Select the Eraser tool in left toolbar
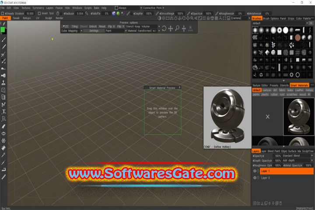Image resolution: width=315 pixels, height=210 pixels. coord(3,126)
